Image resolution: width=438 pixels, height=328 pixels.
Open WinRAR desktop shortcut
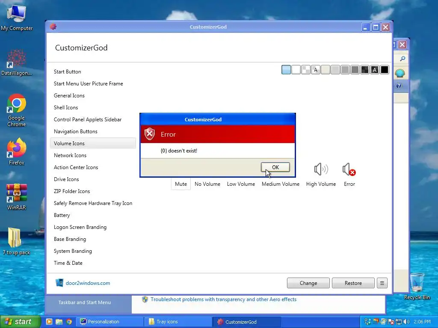pyautogui.click(x=17, y=197)
